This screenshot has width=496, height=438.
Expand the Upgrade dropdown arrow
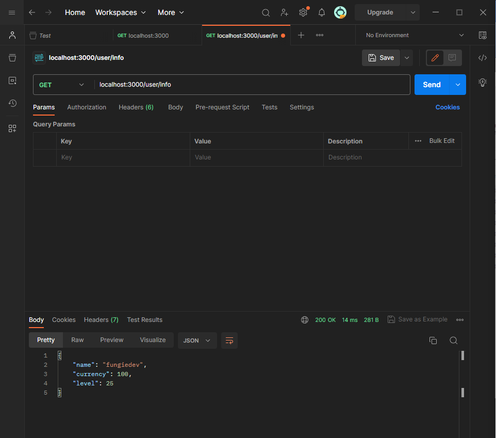point(413,12)
